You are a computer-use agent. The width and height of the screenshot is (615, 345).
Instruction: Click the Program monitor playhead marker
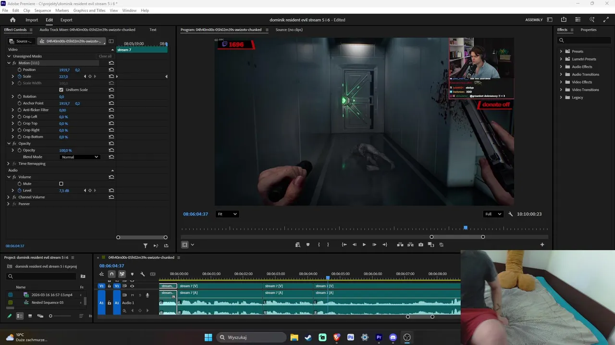coord(465,228)
